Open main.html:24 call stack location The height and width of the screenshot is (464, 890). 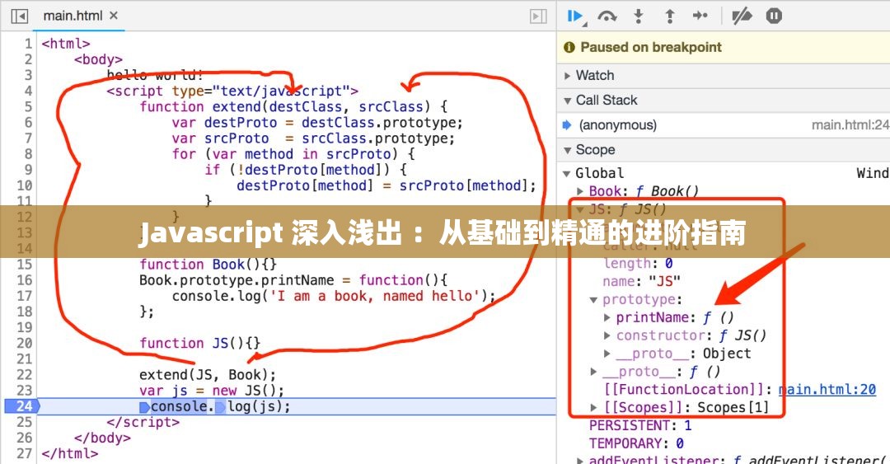click(850, 125)
